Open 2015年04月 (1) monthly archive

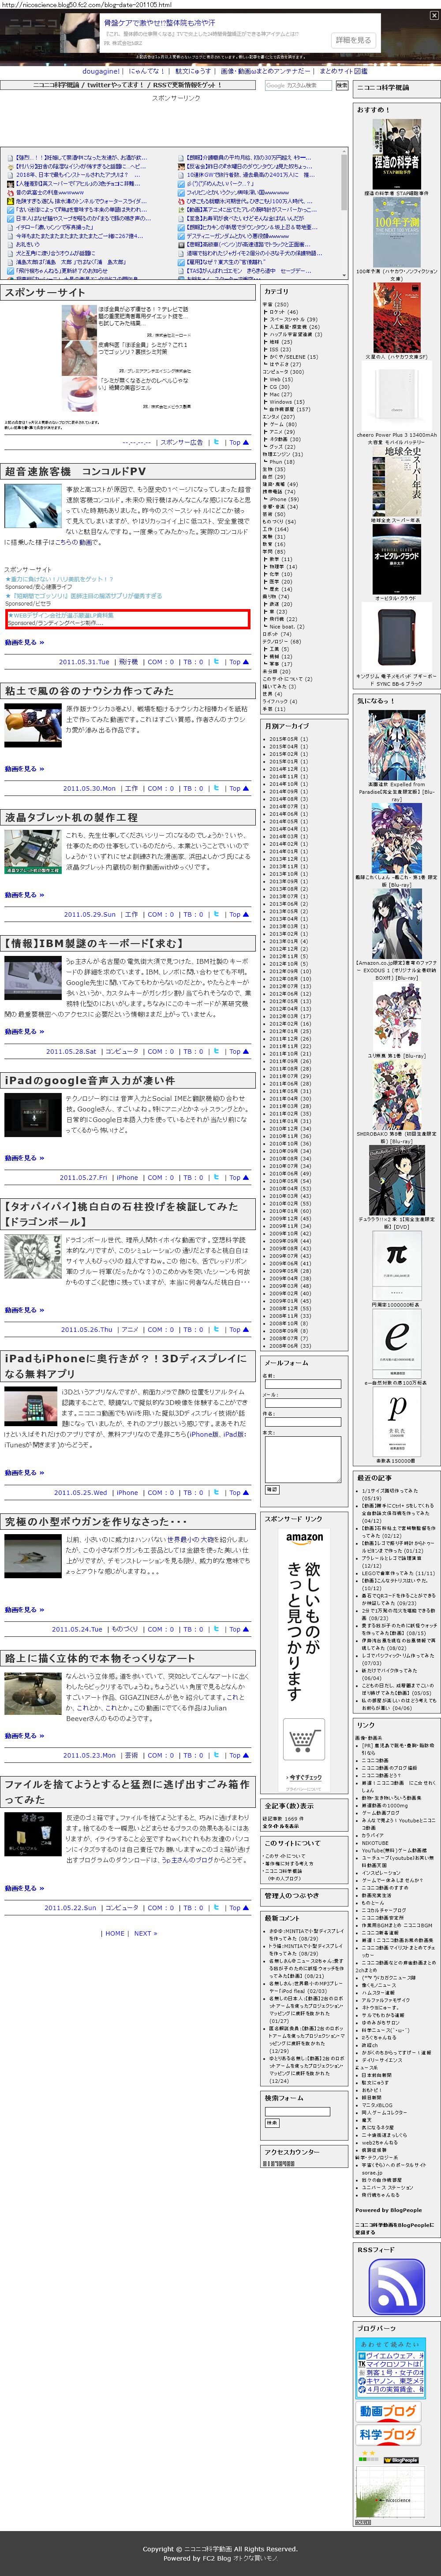[289, 746]
